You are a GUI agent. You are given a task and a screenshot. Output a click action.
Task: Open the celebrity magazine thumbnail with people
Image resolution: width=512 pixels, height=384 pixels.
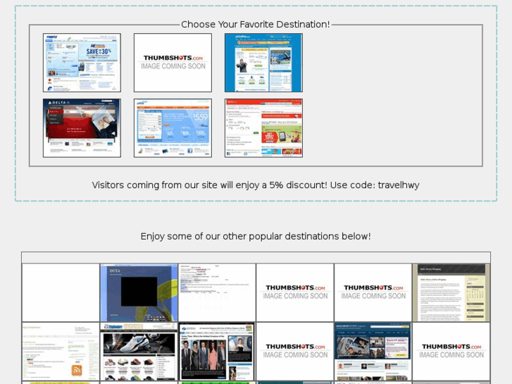pyautogui.click(x=217, y=352)
